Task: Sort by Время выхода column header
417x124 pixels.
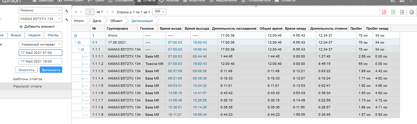Action: pyautogui.click(x=197, y=29)
